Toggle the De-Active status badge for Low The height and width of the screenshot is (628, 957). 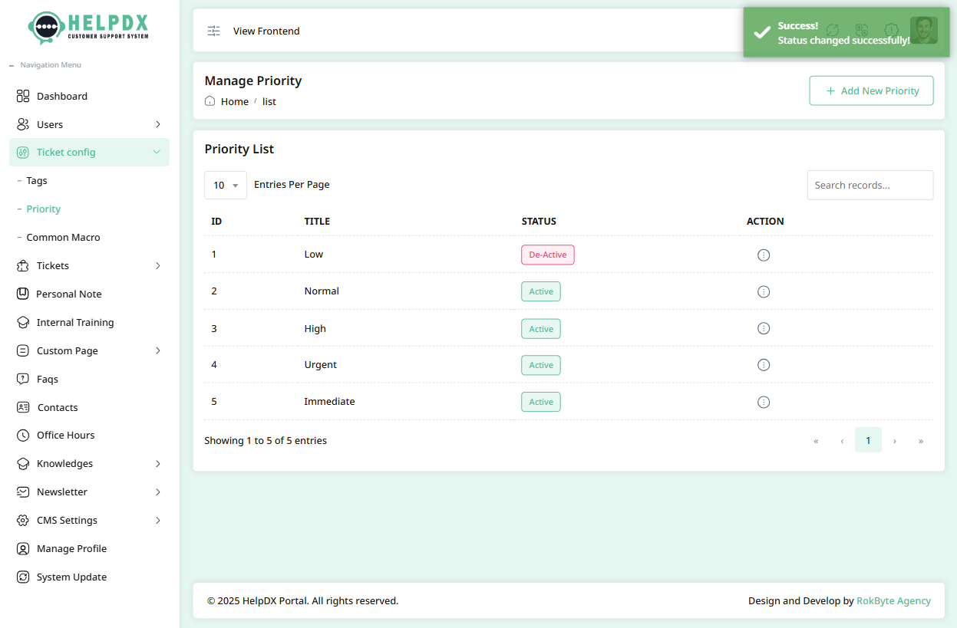point(547,254)
